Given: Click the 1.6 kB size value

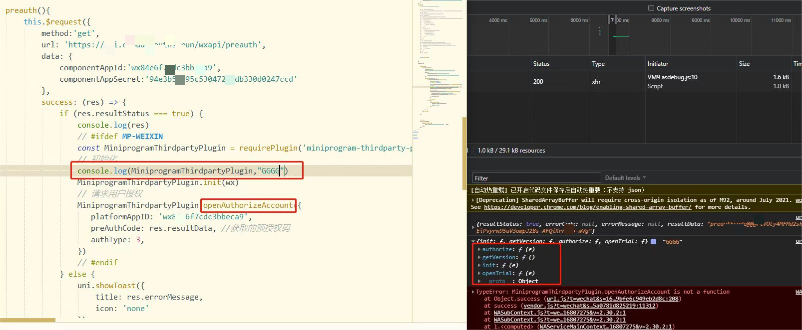Looking at the screenshot, I should pos(781,77).
